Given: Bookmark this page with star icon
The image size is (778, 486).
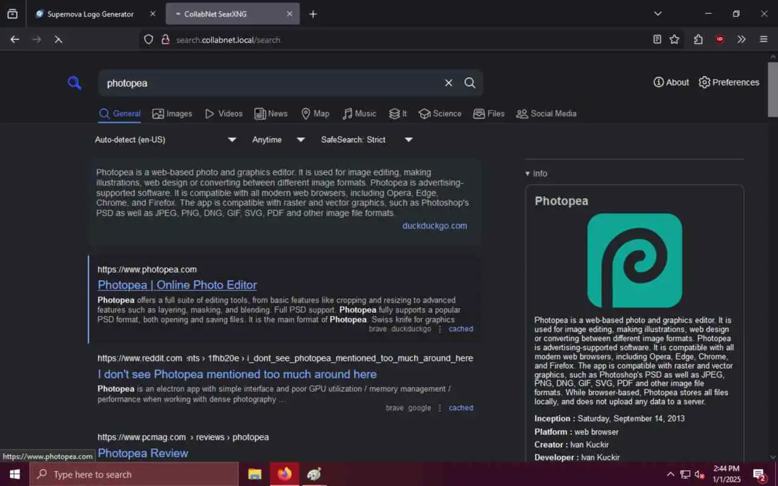Looking at the screenshot, I should point(674,39).
